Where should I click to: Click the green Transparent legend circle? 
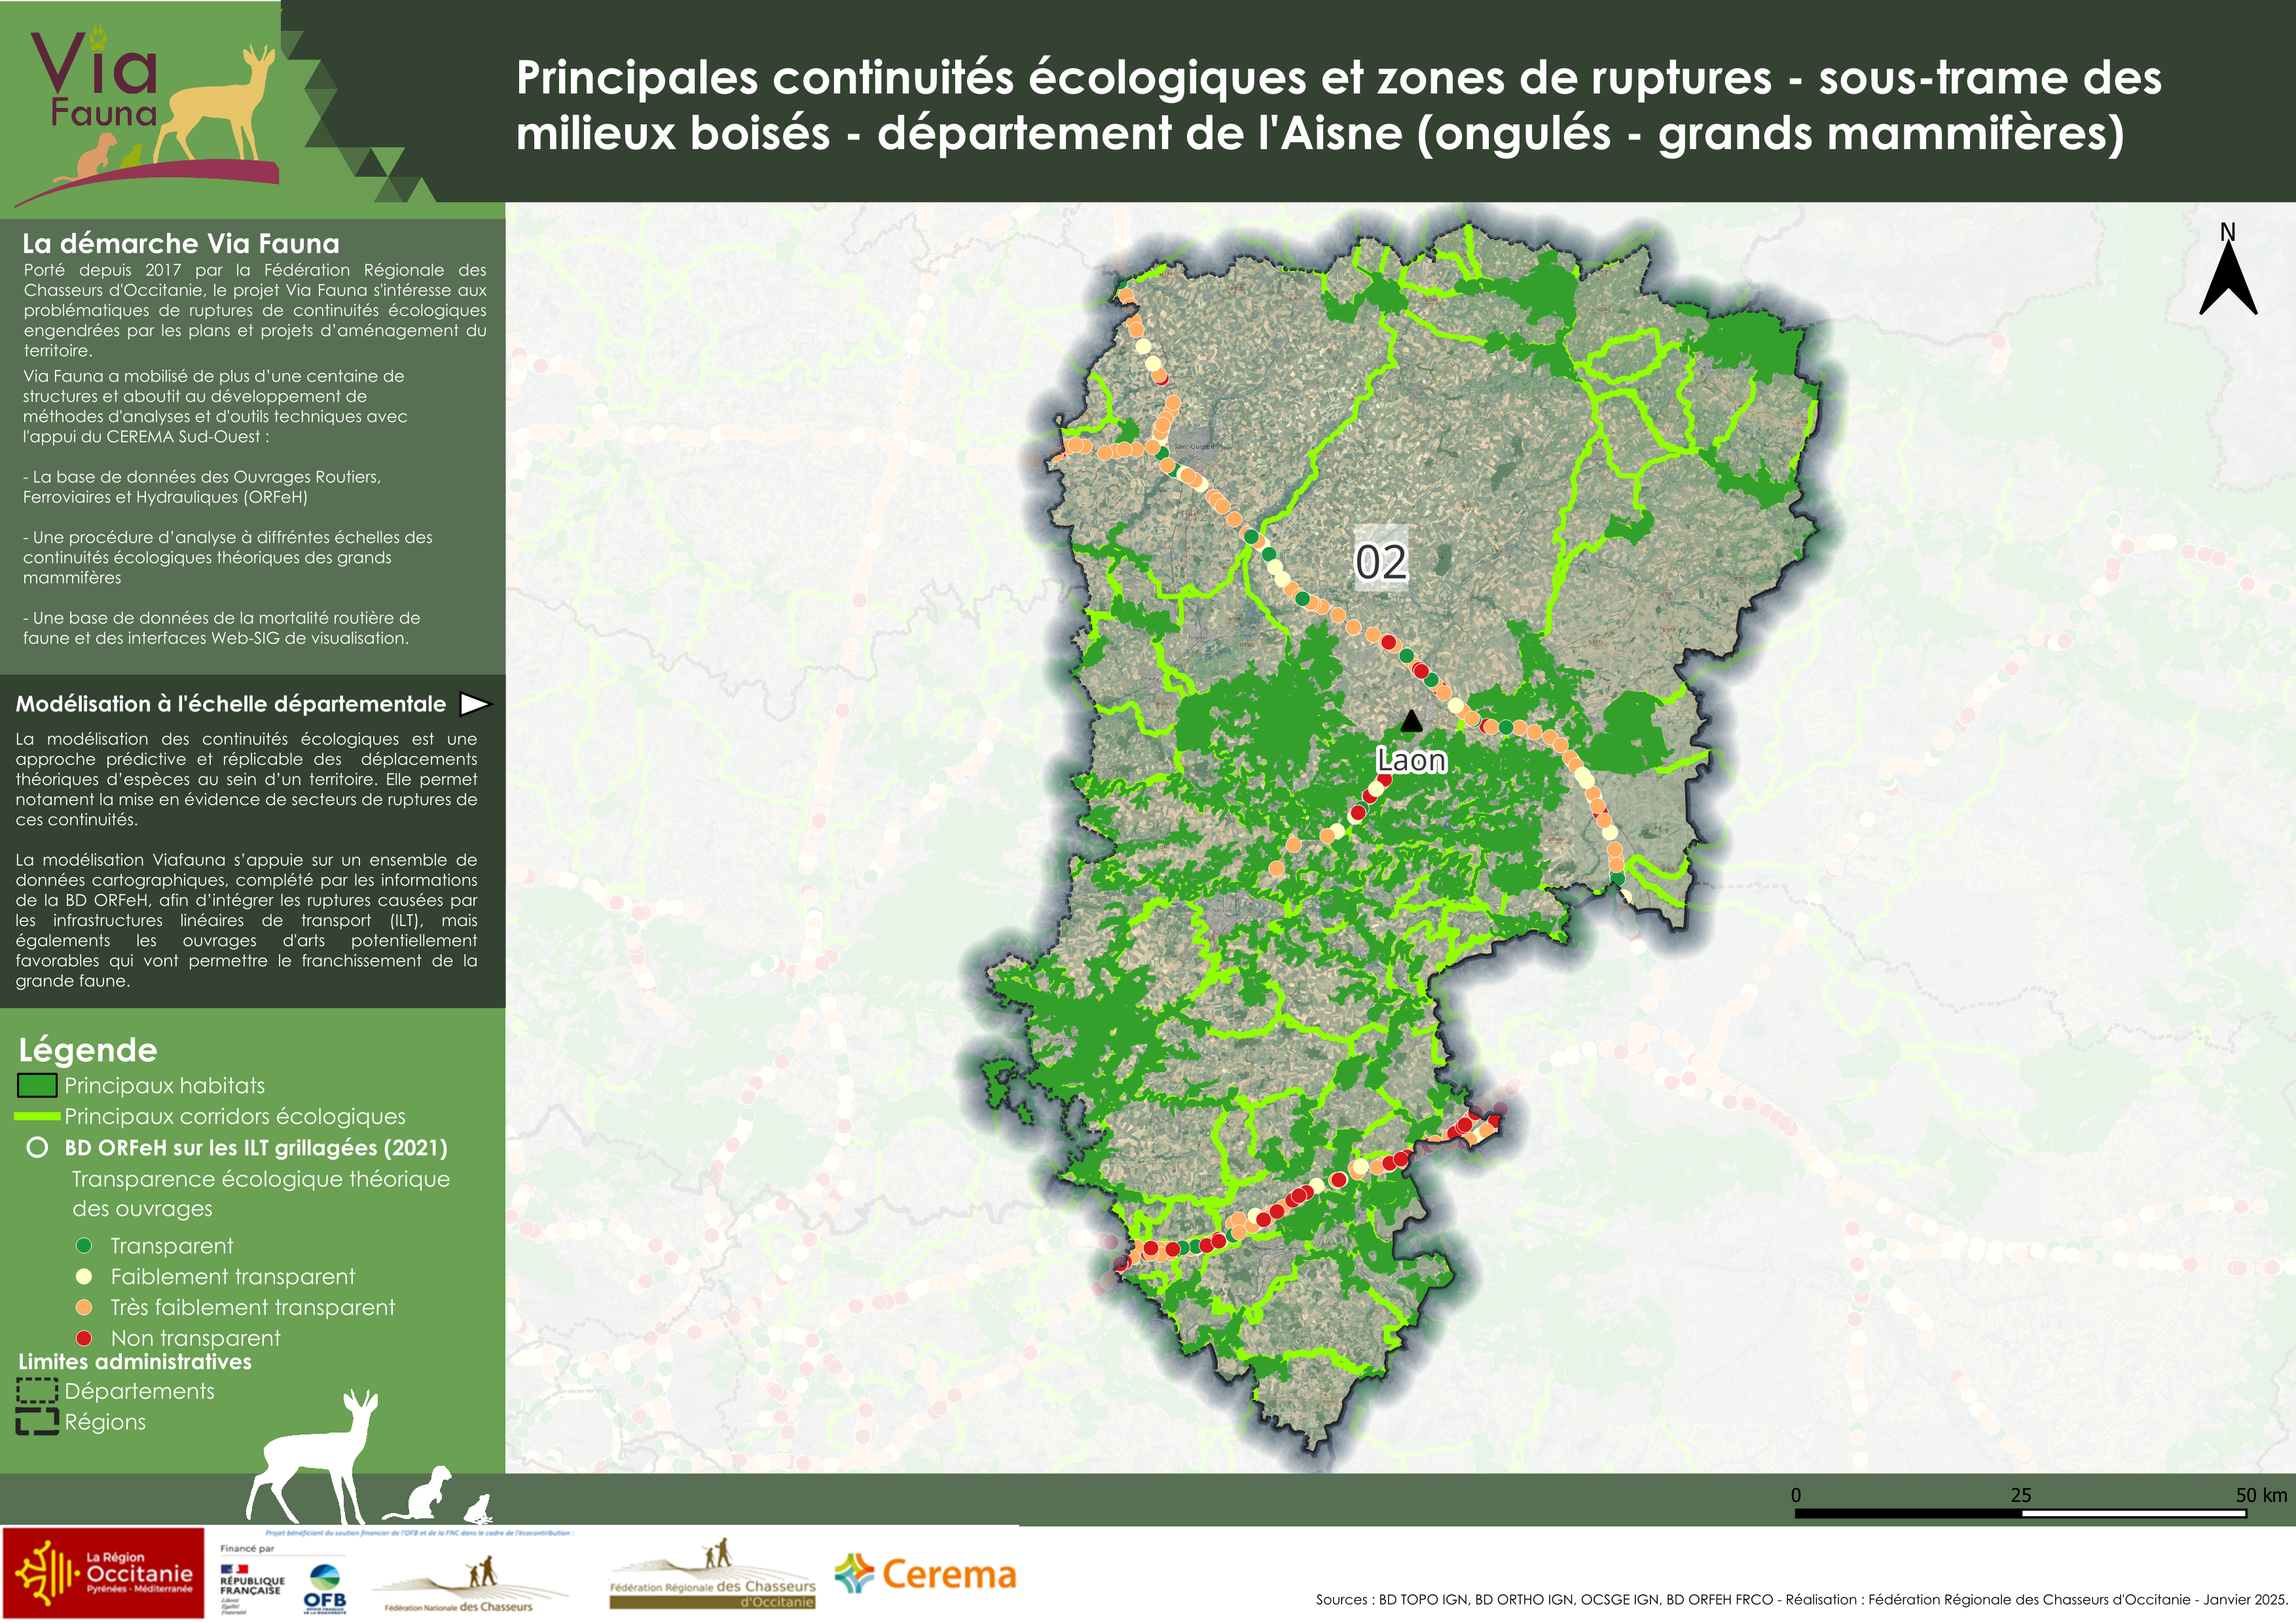click(x=84, y=1245)
